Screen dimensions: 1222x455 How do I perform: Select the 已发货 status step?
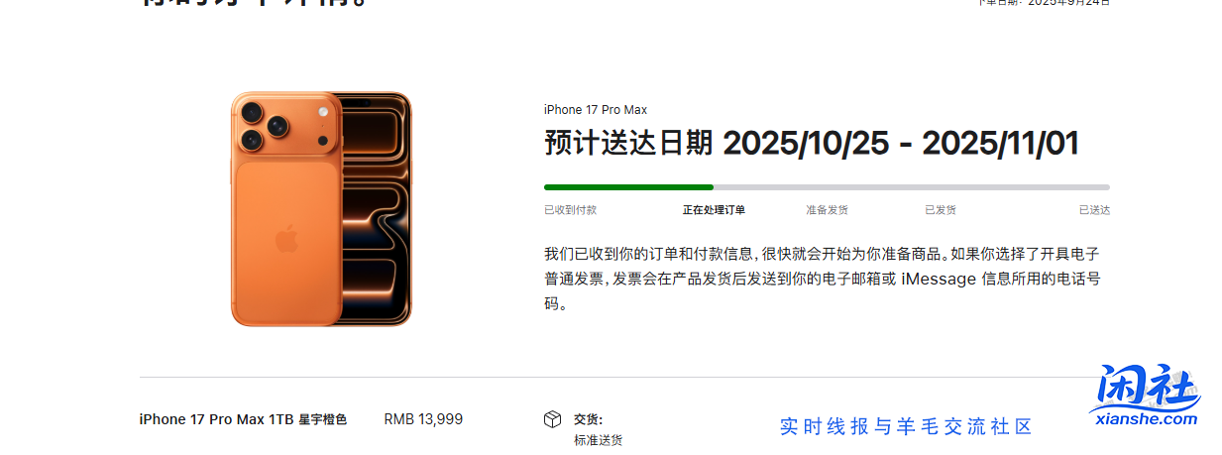940,210
